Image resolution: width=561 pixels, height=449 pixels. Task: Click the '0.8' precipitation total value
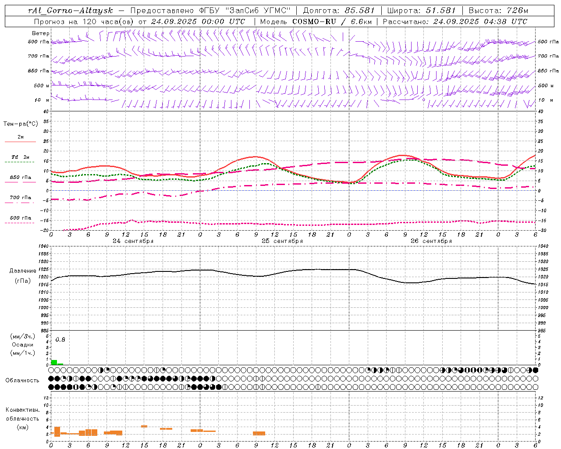coord(60,340)
